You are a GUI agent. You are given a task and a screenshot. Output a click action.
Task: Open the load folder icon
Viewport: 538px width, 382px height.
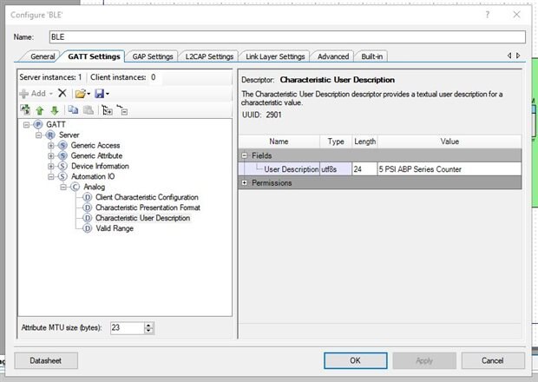pyautogui.click(x=79, y=93)
